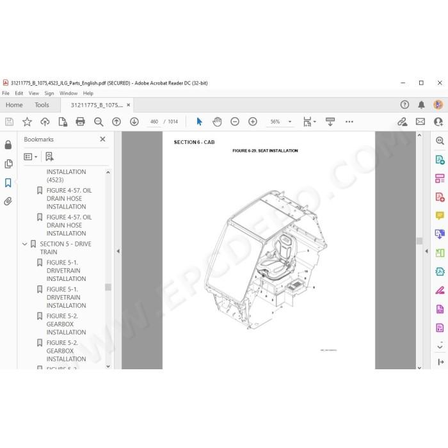448x448 pixels.
Task: Open notifications bell icon
Action: click(x=421, y=105)
